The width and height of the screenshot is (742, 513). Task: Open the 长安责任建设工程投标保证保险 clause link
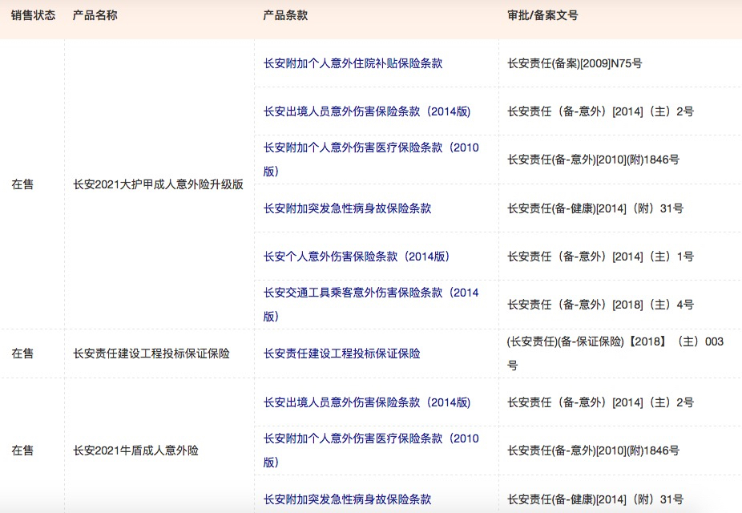341,353
